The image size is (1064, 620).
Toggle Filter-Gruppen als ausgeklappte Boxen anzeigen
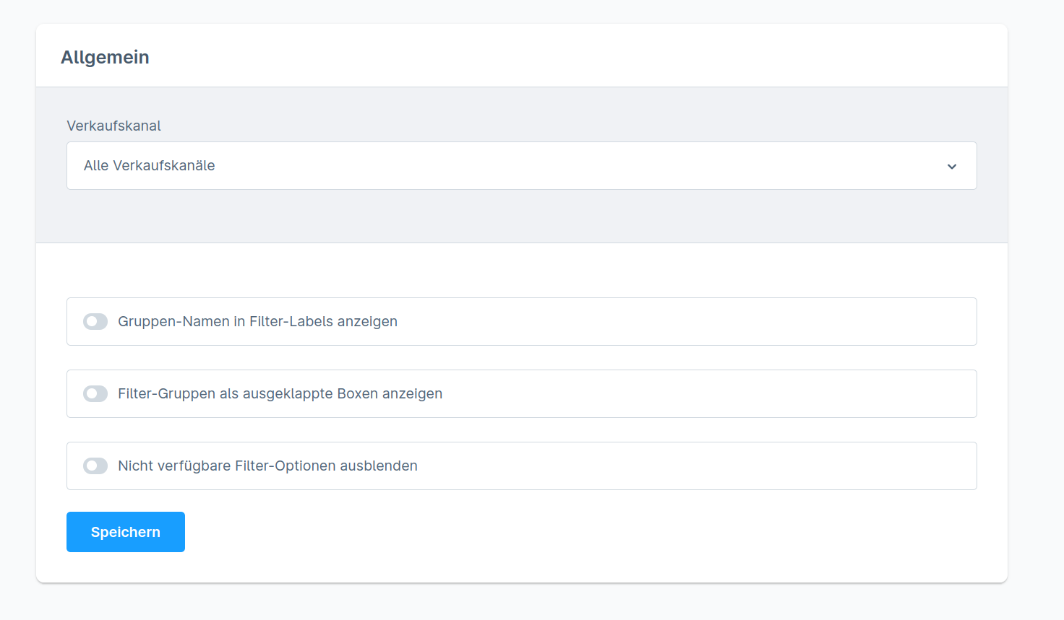tap(95, 393)
